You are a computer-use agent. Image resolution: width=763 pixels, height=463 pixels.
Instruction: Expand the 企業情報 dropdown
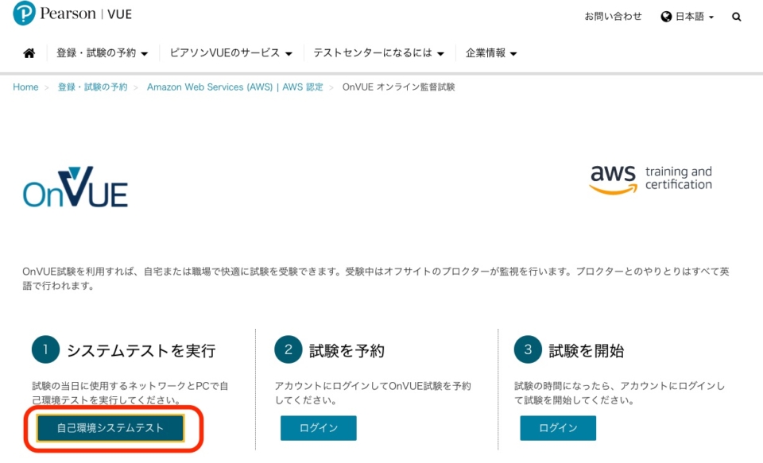489,52
